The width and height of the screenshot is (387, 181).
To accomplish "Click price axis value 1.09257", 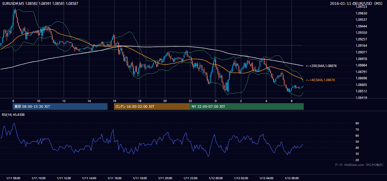I will (x=362, y=39).
